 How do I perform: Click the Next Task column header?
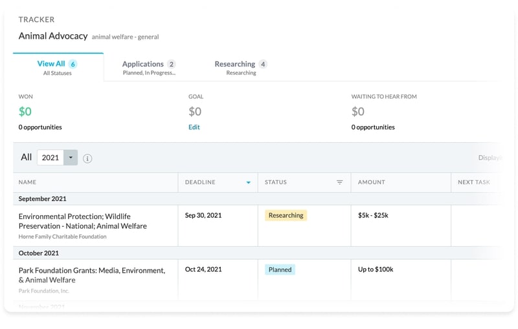473,182
